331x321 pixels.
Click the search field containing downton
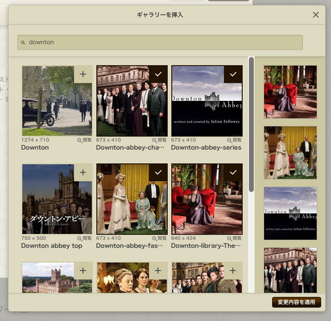tap(160, 42)
